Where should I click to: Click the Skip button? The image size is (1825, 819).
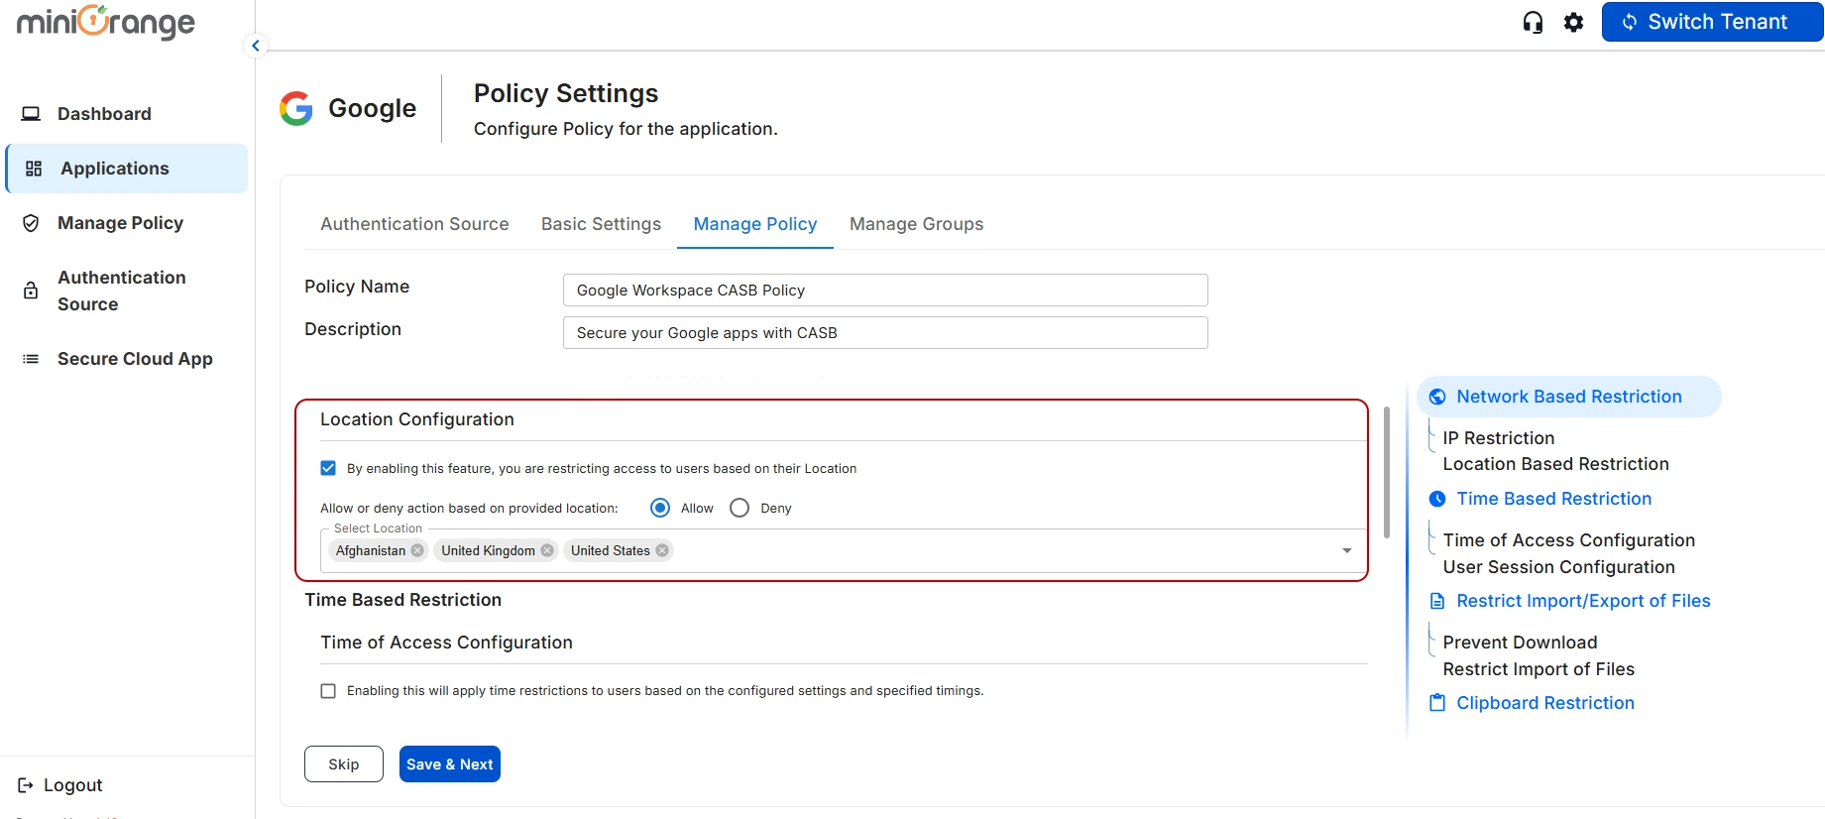[344, 764]
